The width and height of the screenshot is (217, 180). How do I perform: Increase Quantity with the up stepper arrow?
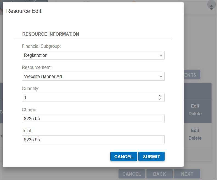click(x=160, y=96)
